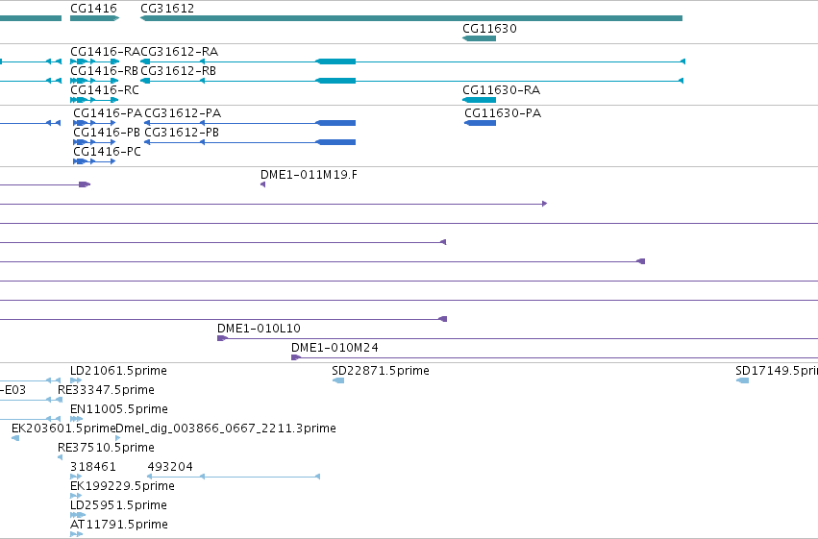The width and height of the screenshot is (818, 539).
Task: Click the SD22871.5prime EST label
Action: pos(381,371)
